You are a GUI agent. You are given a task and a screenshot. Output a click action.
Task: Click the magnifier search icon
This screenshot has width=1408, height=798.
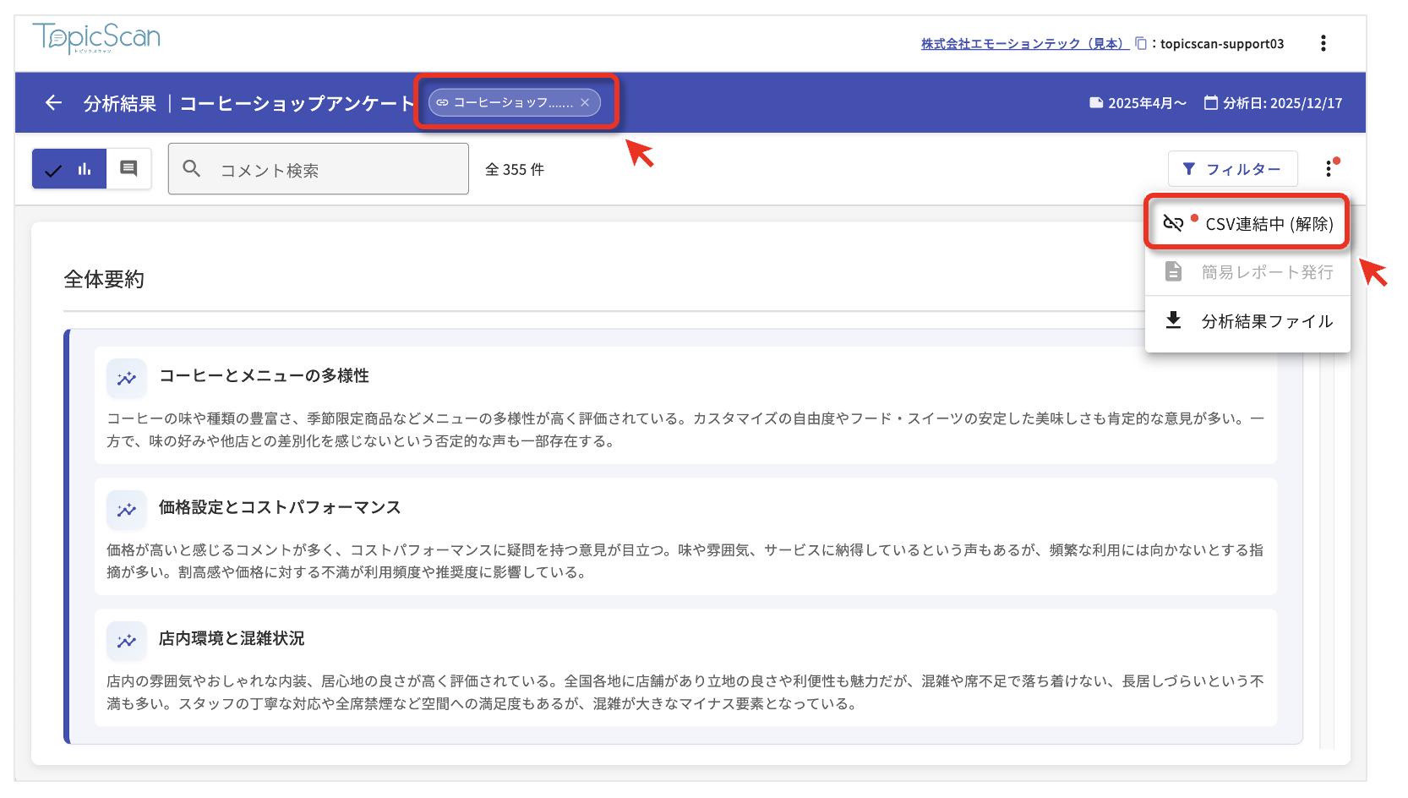[x=192, y=169]
